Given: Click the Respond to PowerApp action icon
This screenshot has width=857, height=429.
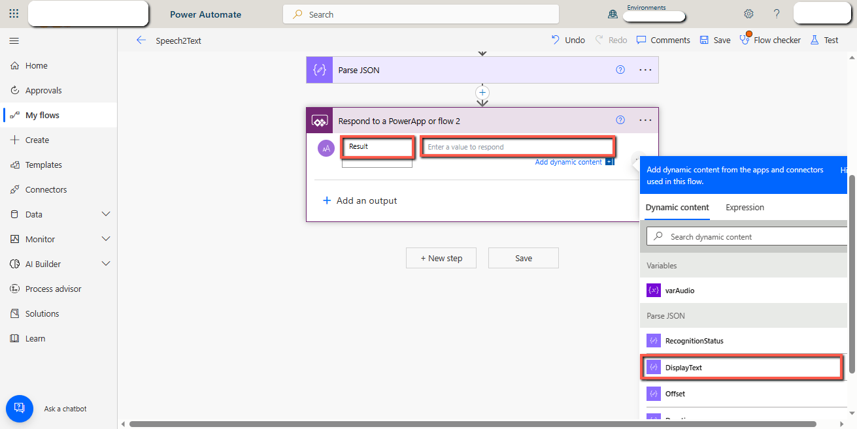Looking at the screenshot, I should coord(320,121).
